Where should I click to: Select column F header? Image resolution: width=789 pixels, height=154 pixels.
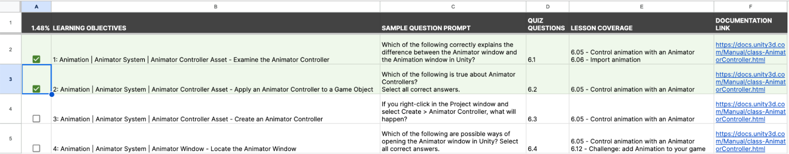[x=750, y=7]
